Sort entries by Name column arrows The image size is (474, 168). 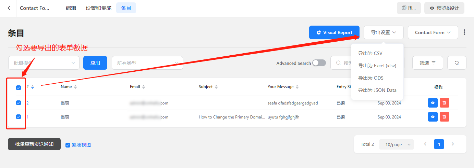(75, 87)
